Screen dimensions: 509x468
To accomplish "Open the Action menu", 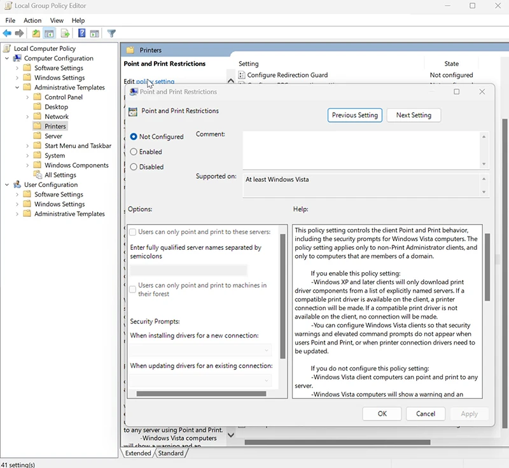I will point(32,20).
